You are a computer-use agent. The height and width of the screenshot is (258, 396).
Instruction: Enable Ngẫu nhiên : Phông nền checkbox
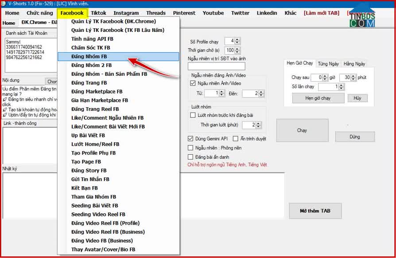190,148
